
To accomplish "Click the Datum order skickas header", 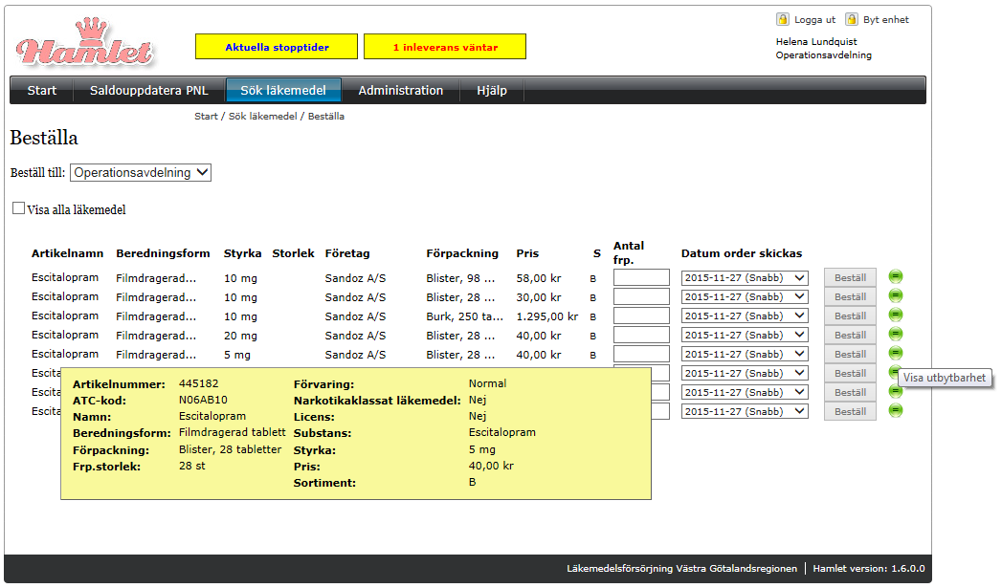I will tap(742, 253).
